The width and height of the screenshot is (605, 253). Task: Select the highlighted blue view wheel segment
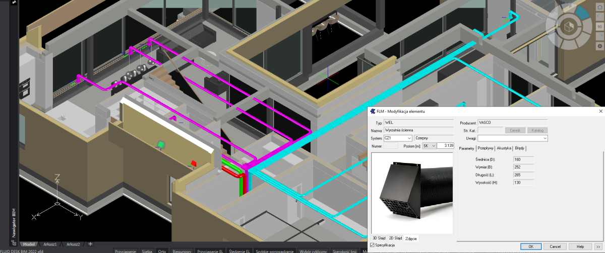[x=581, y=13]
